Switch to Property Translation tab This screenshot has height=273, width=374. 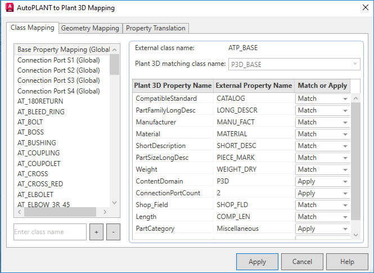(156, 28)
